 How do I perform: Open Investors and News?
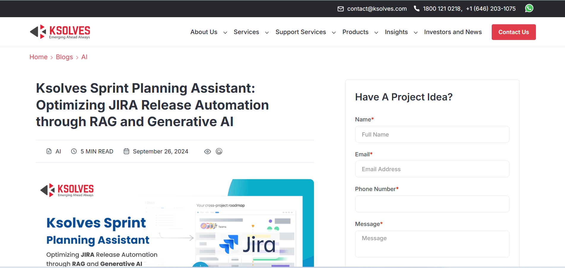453,32
